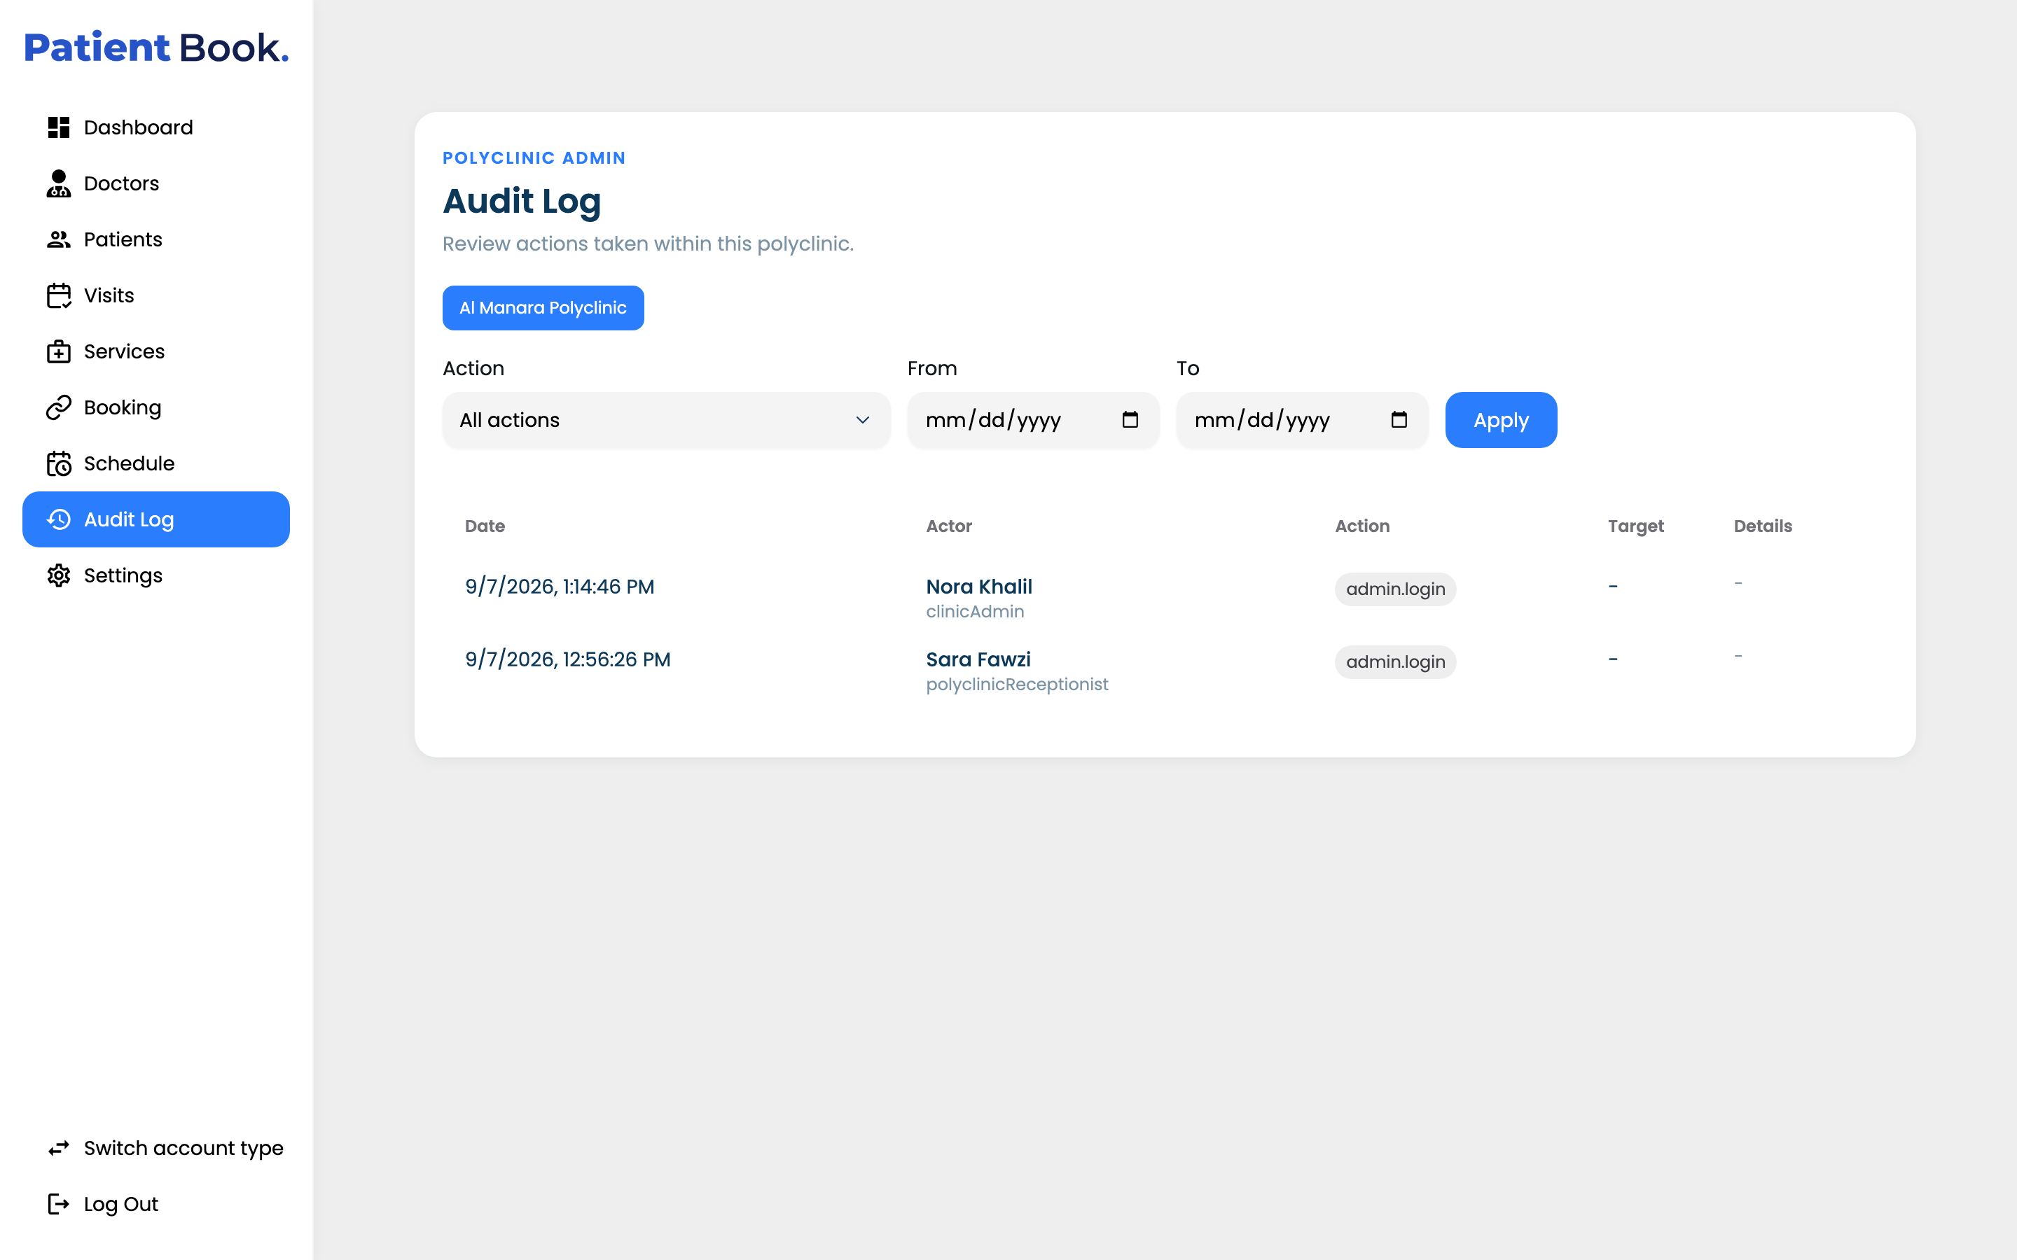This screenshot has height=1260, width=2017.
Task: Click the polyclinicReceptionist role text
Action: pyautogui.click(x=1017, y=684)
